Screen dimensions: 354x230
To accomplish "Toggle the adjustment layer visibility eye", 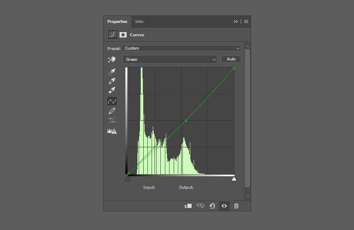I will tap(224, 206).
